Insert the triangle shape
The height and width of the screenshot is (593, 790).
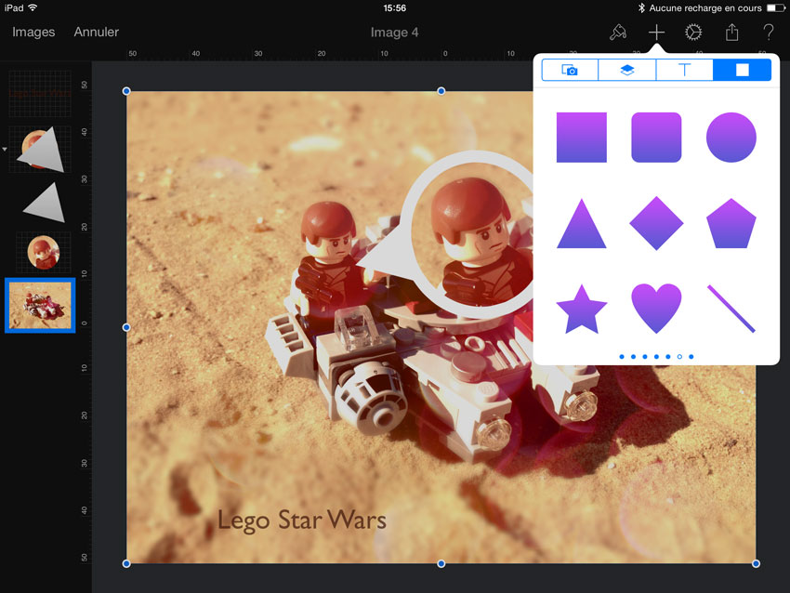point(582,224)
